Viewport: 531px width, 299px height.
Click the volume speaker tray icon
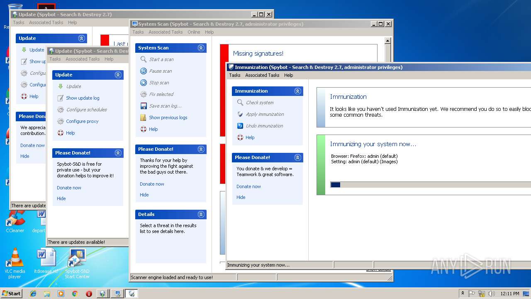(x=492, y=294)
